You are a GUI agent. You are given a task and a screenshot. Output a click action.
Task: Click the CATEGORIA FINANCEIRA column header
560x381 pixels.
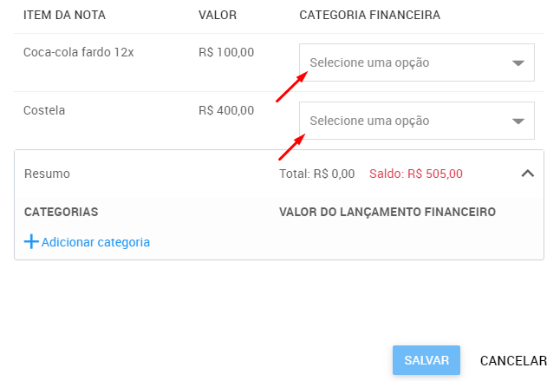369,16
